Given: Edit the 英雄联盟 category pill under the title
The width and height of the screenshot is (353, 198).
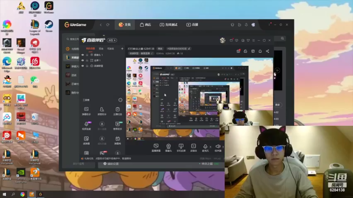Looking at the screenshot, I should [x=141, y=53].
